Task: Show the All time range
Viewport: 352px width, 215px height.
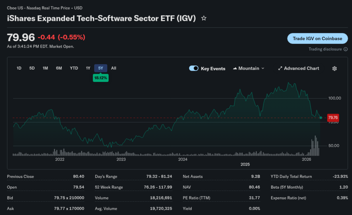Action: pyautogui.click(x=114, y=68)
